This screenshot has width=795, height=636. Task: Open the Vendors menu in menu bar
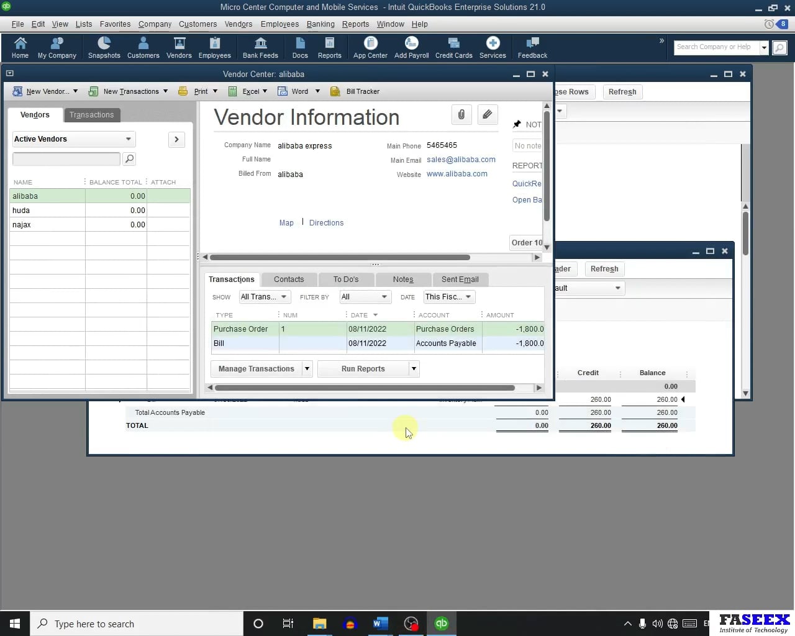[238, 24]
